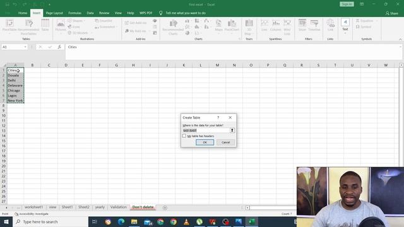Open the WPS PDF tab
The image size is (404, 227).
coord(146,13)
